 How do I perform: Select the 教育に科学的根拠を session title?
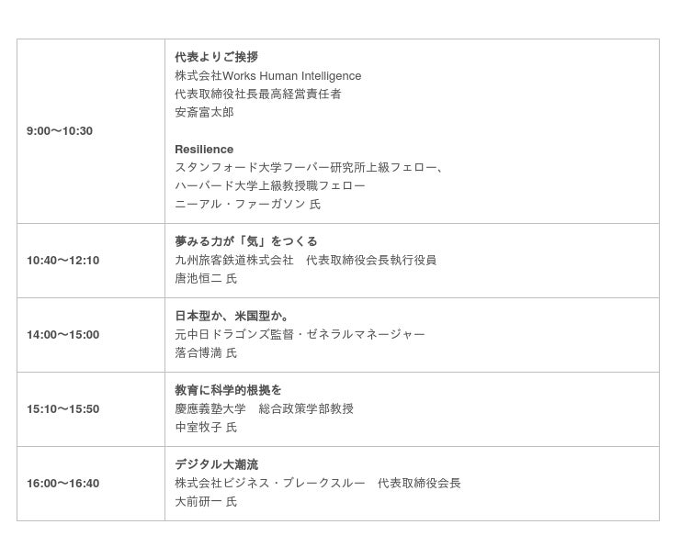click(228, 390)
